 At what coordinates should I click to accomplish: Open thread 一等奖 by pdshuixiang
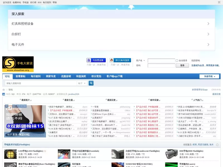click(95, 107)
